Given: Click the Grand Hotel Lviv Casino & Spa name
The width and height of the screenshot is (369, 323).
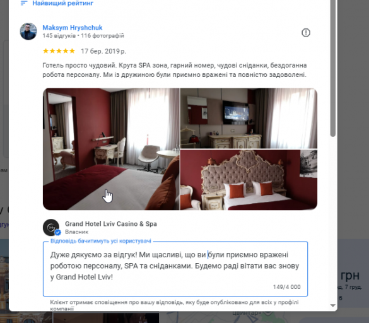Looking at the screenshot, I should (x=111, y=224).
